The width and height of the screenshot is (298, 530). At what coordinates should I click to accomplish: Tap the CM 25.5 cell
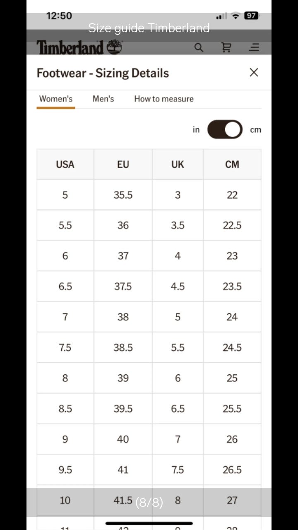point(232,409)
